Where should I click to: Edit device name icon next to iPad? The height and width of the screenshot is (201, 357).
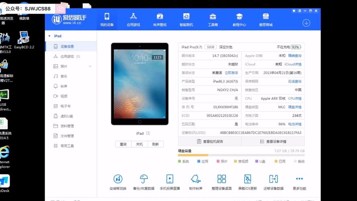pyautogui.click(x=148, y=133)
